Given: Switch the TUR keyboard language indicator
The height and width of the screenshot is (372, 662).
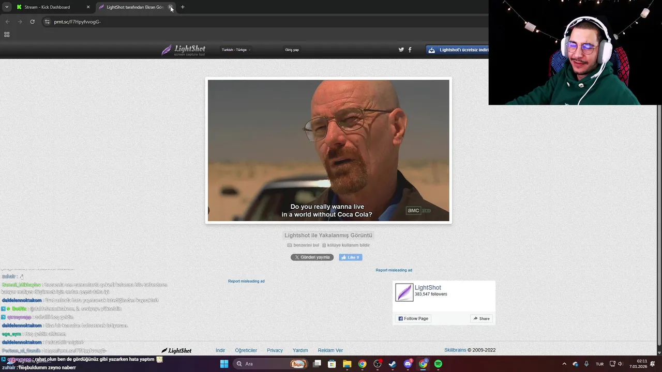Looking at the screenshot, I should pos(600,364).
